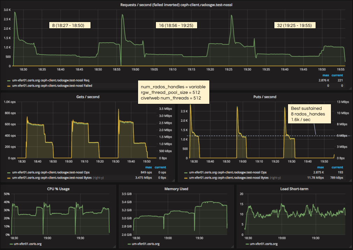
Task: Click green Ops legend icon in Puts panel
Action: (x=185, y=172)
